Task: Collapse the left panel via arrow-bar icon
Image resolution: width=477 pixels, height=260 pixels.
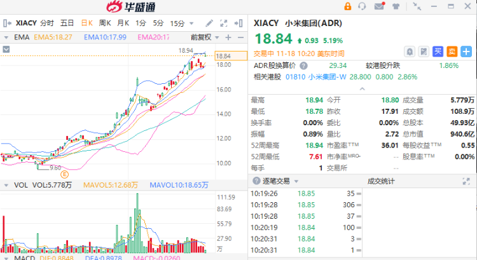Action: point(7,23)
